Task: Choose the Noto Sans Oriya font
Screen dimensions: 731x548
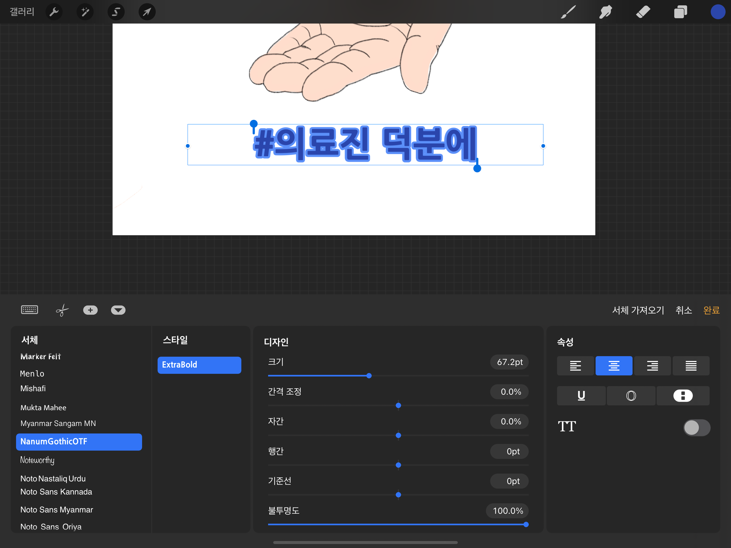Action: point(51,527)
